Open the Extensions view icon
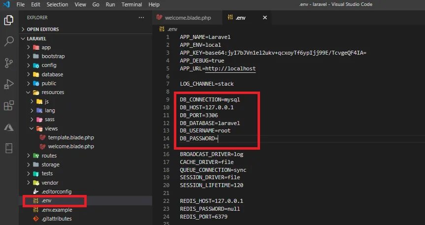This screenshot has height=225, width=425. [9, 105]
